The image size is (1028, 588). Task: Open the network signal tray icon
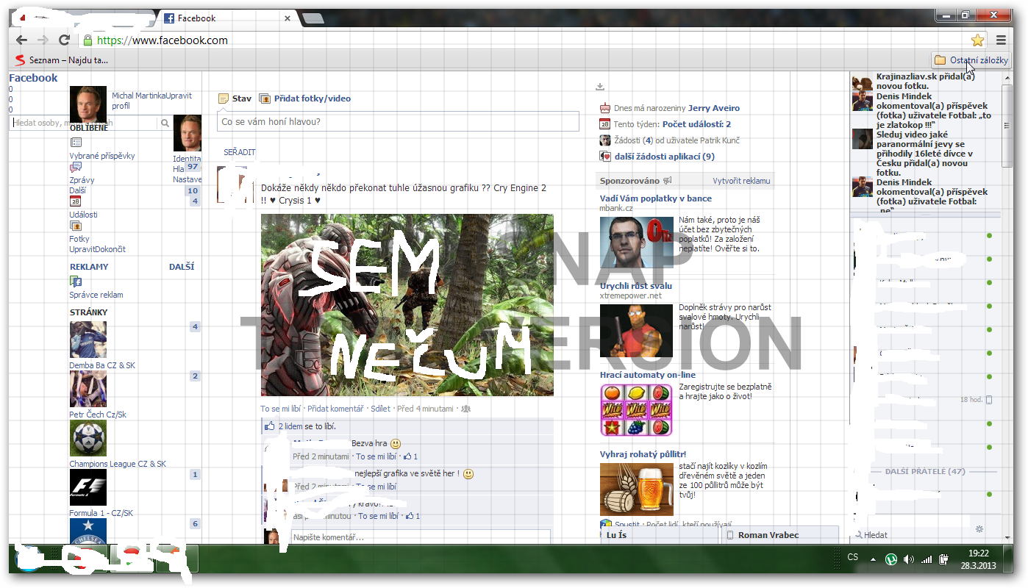coord(927,560)
